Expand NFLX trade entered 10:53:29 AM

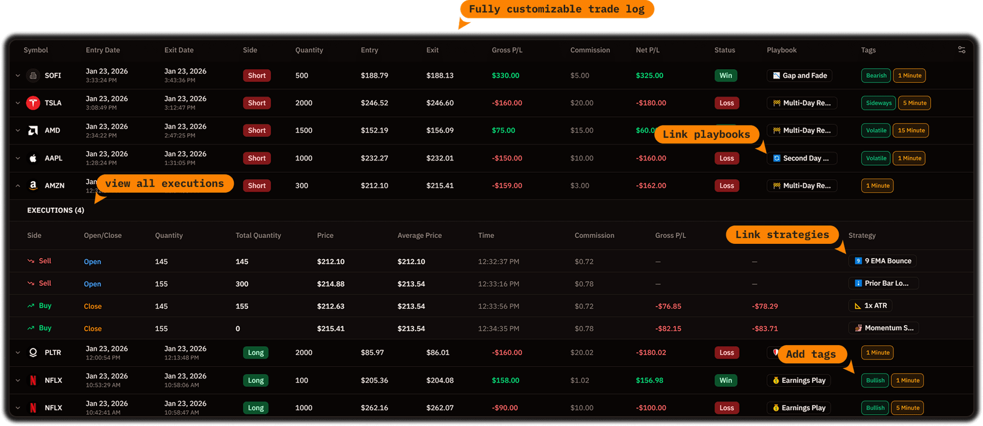[18, 380]
